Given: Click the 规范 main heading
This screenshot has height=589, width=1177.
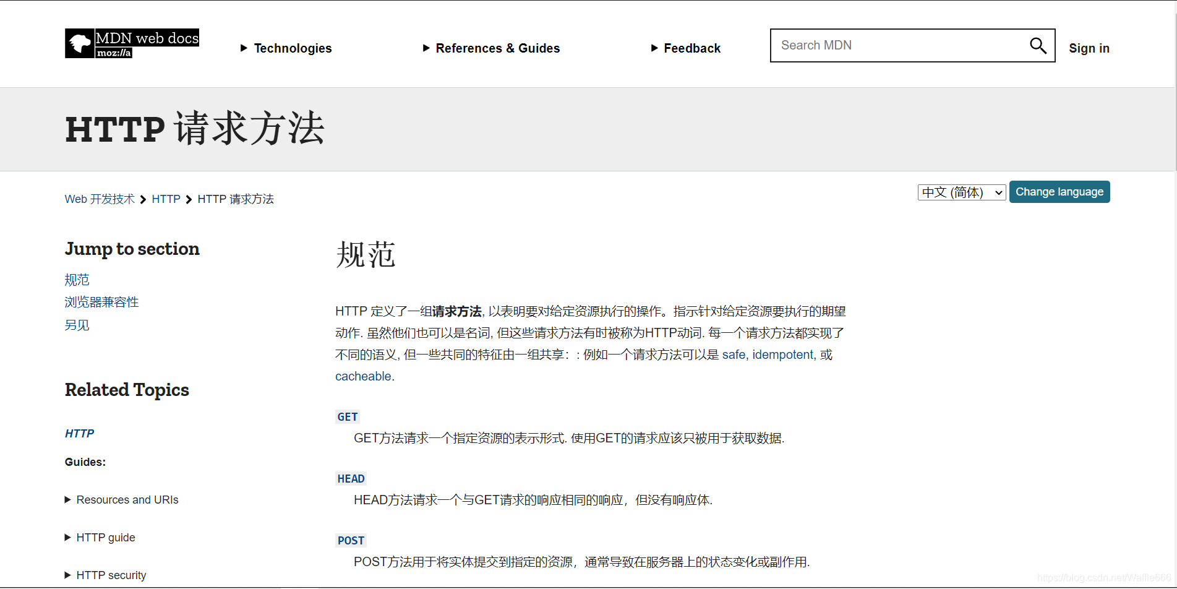Looking at the screenshot, I should [x=366, y=255].
